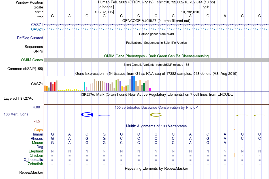The width and height of the screenshot is (269, 179).
Task: Click the dark blue CASZ1 gene label
Action: (x=37, y=25)
